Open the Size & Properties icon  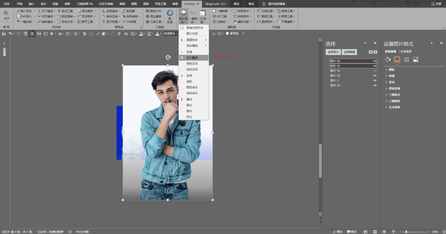click(x=406, y=60)
